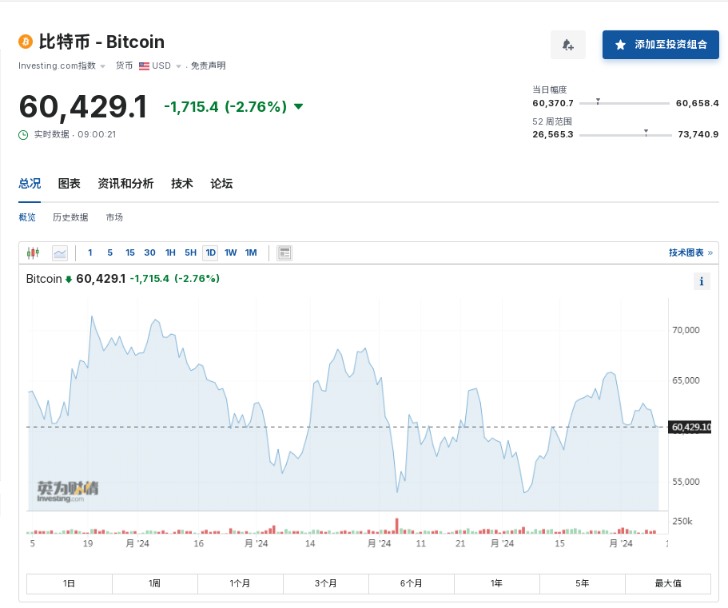The width and height of the screenshot is (728, 608).
Task: Select the candlestick chart type icon
Action: (33, 252)
